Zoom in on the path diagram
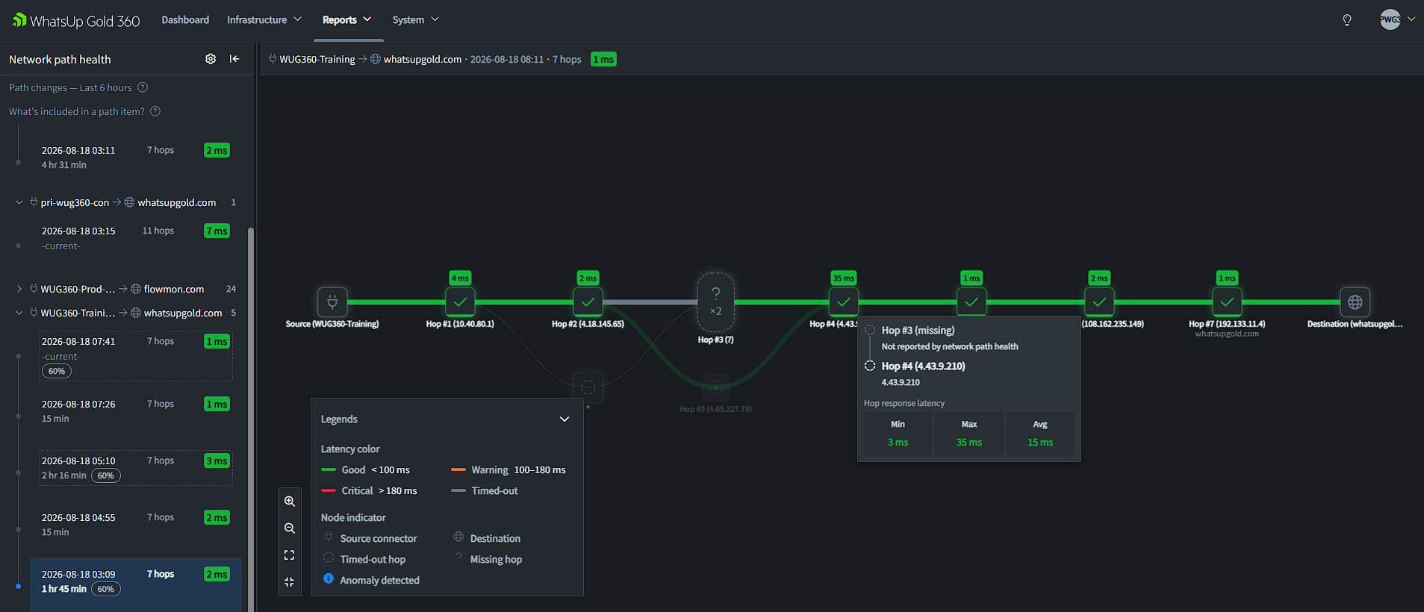 (x=290, y=502)
